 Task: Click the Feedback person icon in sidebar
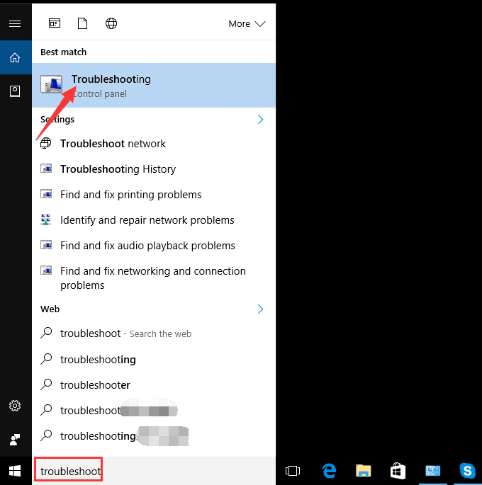coord(15,439)
